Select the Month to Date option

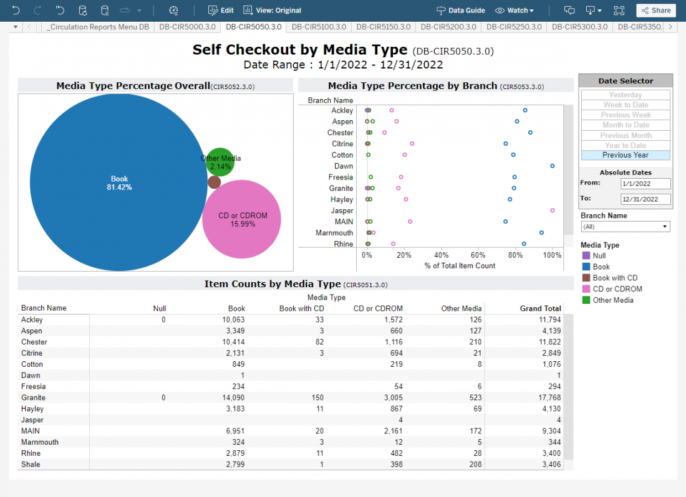(x=626, y=125)
